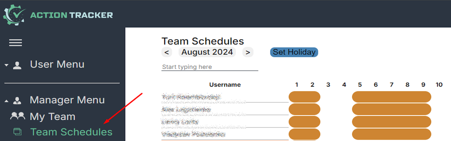This screenshot has width=451, height=141.
Task: Click the User Menu person icon
Action: [x=17, y=65]
